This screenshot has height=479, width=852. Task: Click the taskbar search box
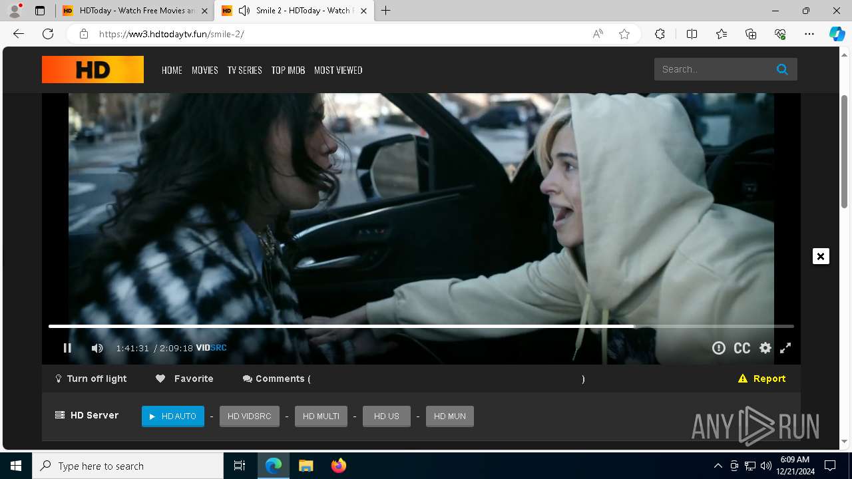point(128,466)
